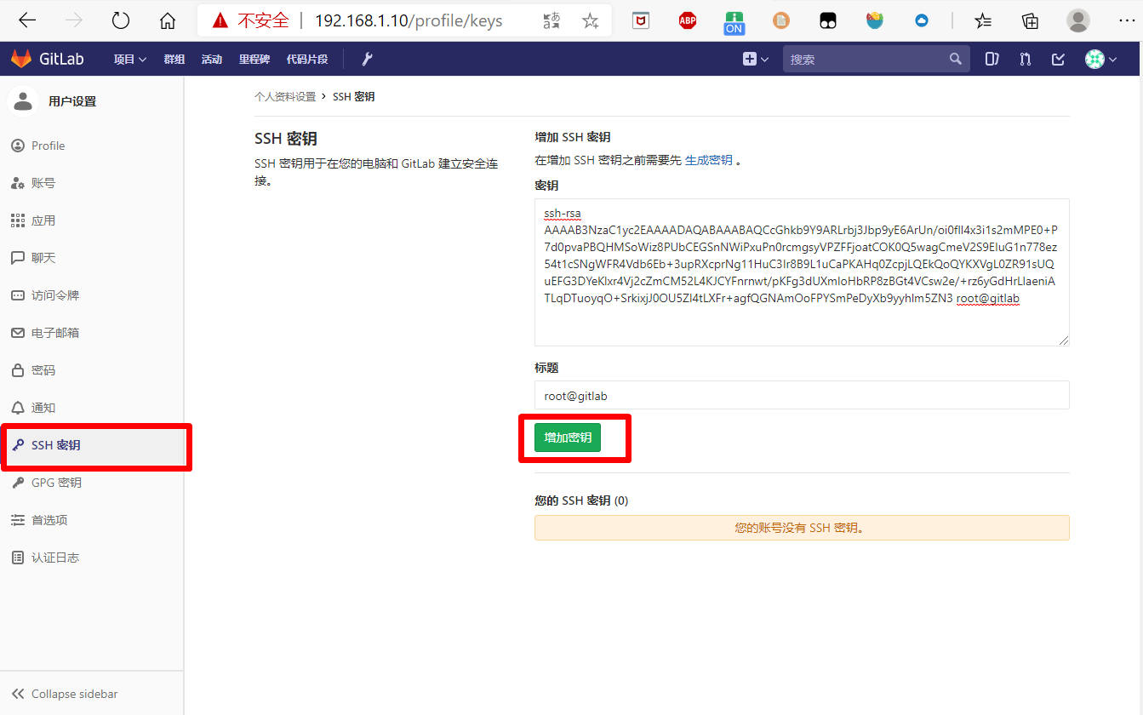Click the black Tampermonkey-like extension icon
Screen dimensions: 1143x715
[828, 20]
